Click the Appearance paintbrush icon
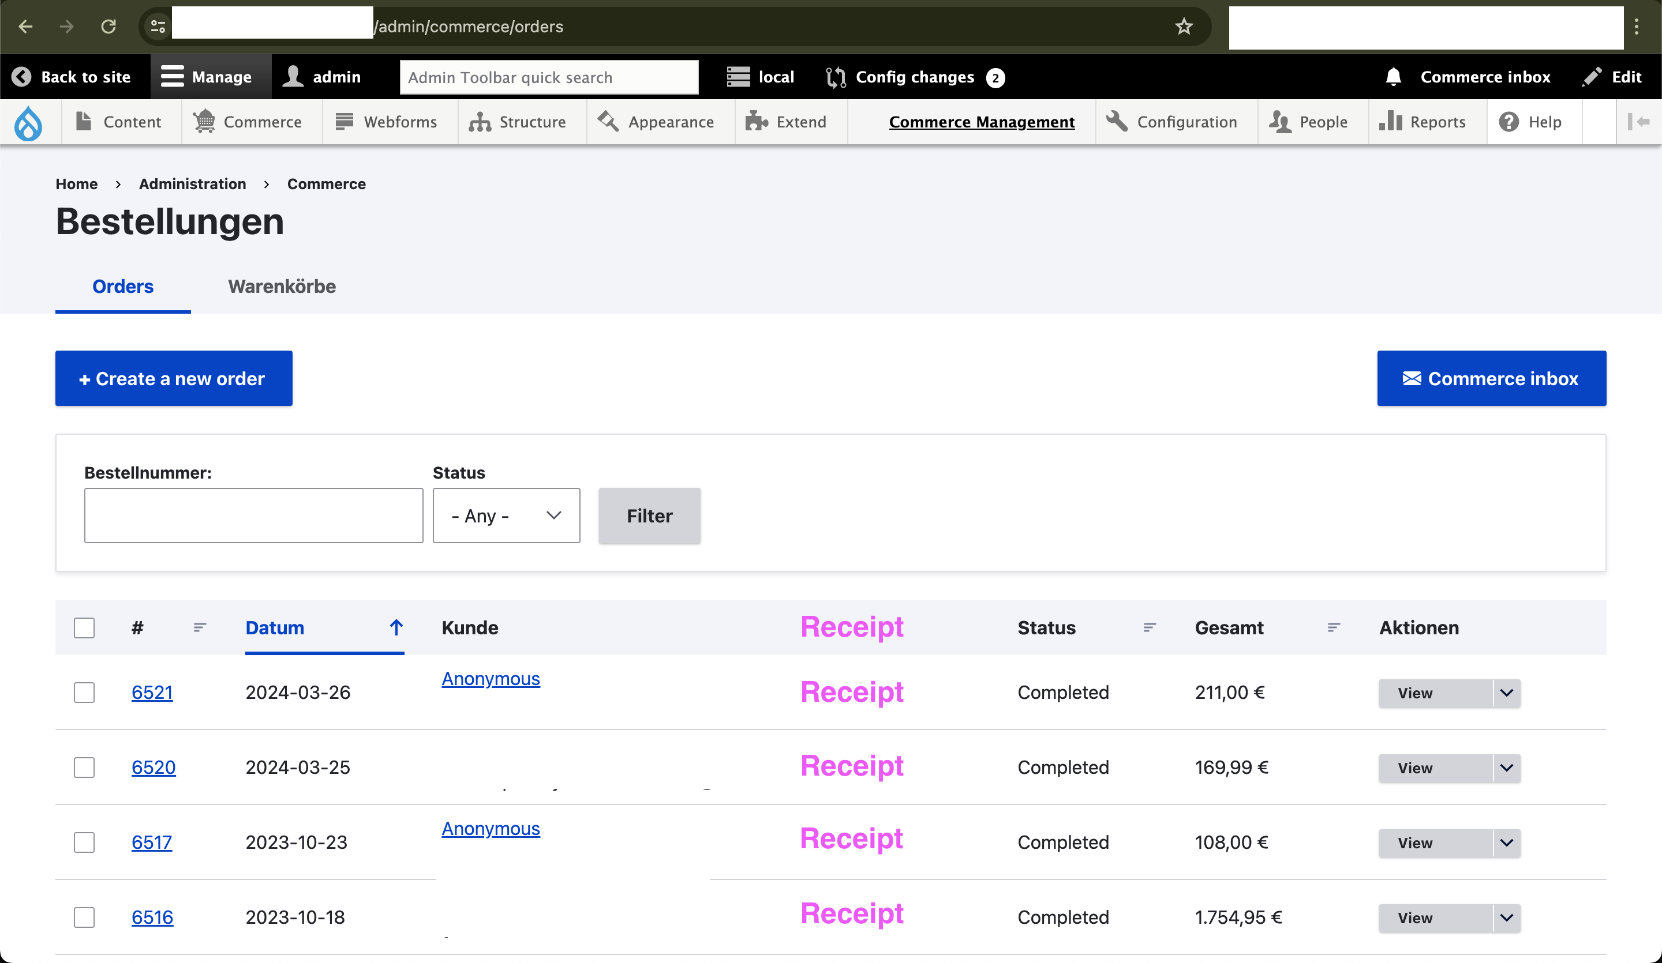 pyautogui.click(x=608, y=122)
